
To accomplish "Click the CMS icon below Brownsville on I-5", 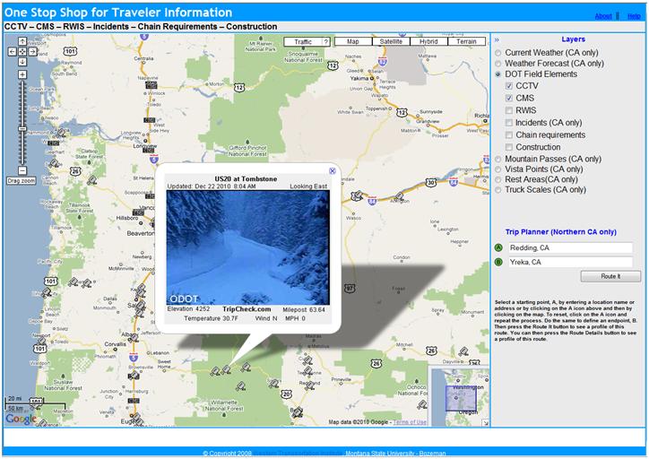I will [134, 376].
